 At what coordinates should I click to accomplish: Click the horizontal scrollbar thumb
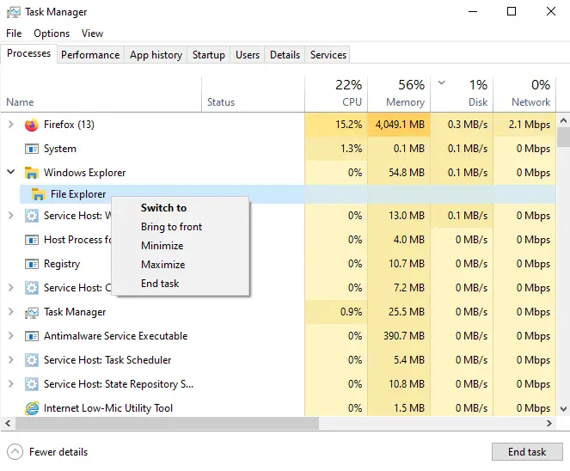[167, 423]
